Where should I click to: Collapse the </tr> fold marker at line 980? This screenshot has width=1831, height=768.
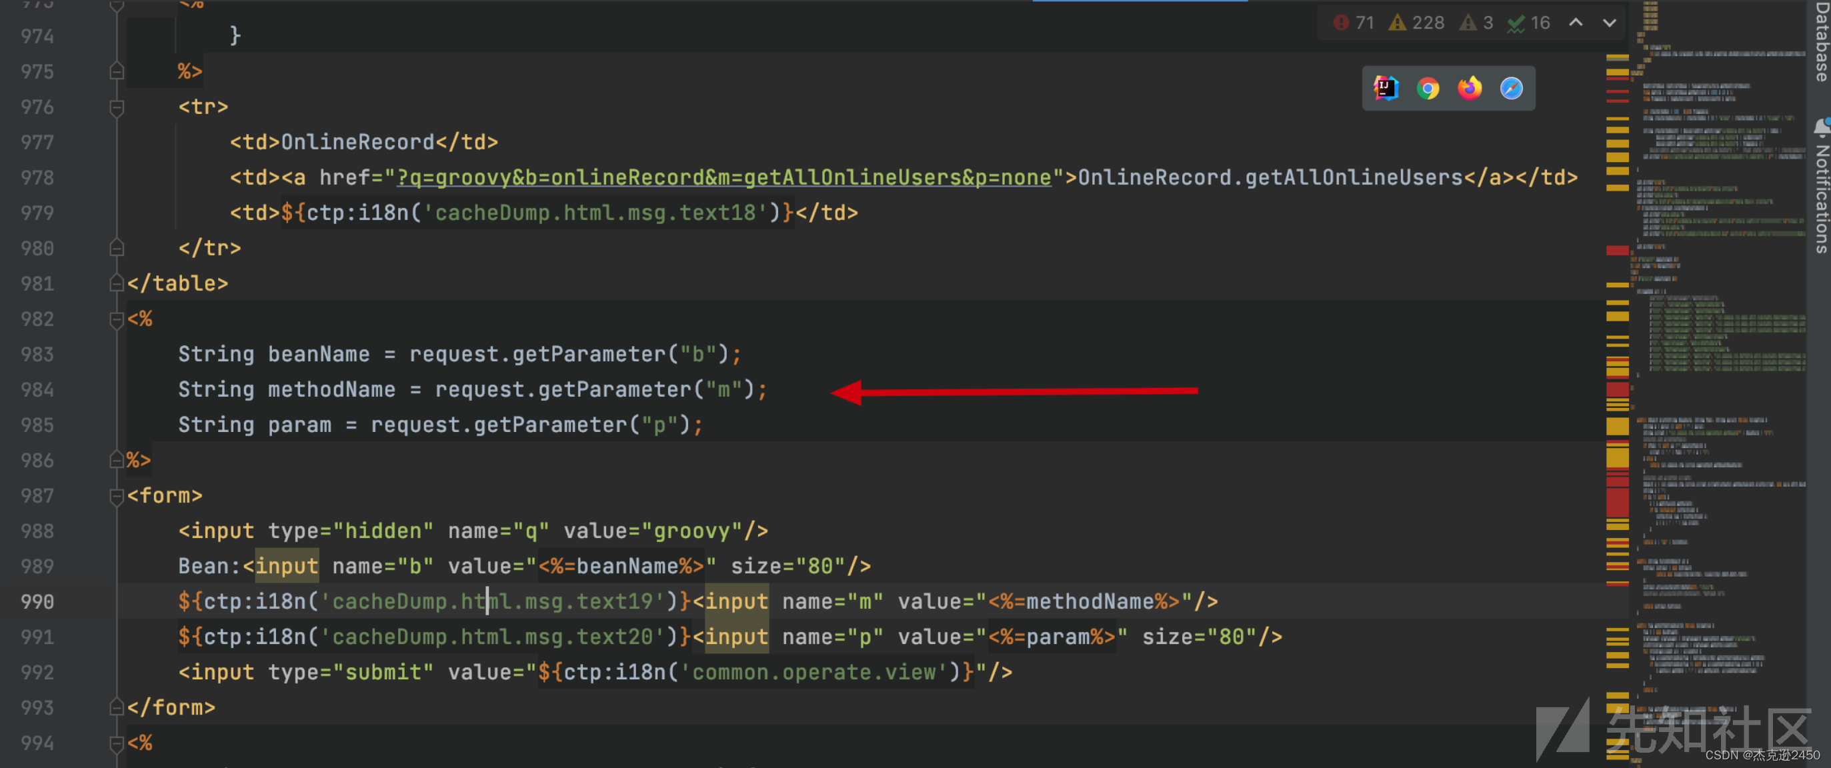(117, 248)
